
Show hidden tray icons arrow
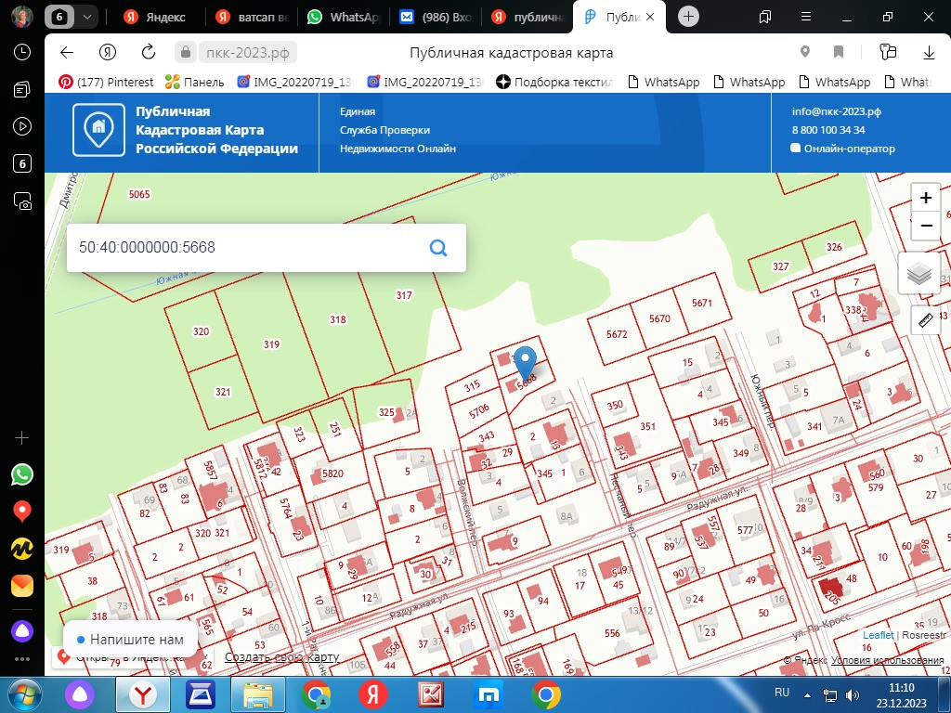(x=807, y=695)
